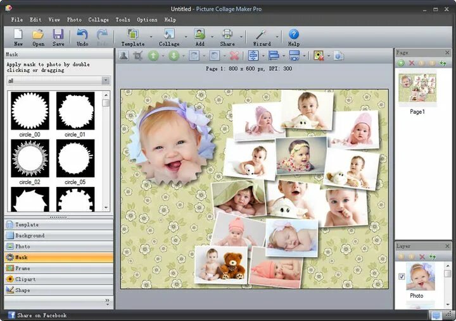Switch to the Background sidebar panel
The image size is (456, 321).
pyautogui.click(x=59, y=236)
